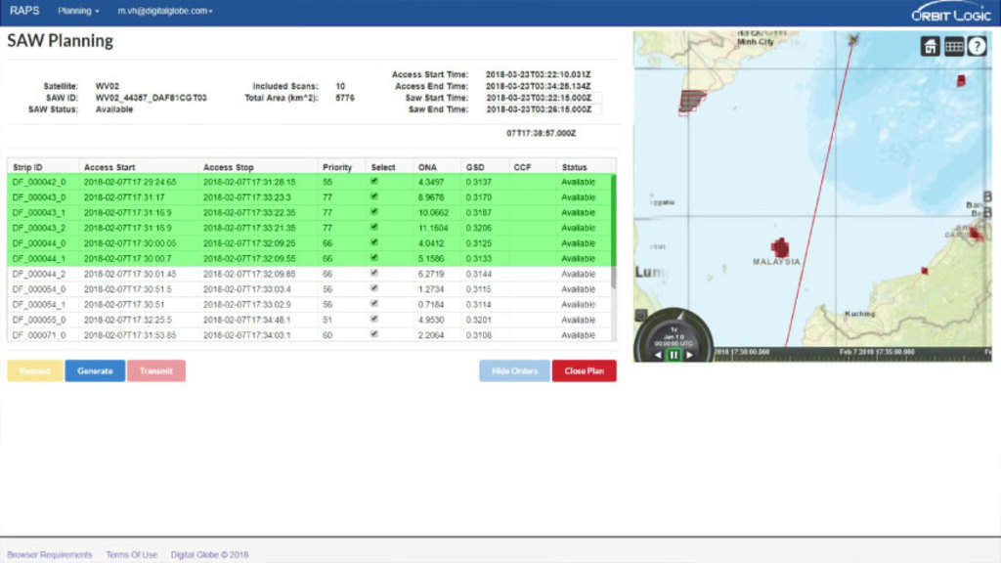Click GSD value 0.3206
1001x563 pixels.
(x=478, y=228)
